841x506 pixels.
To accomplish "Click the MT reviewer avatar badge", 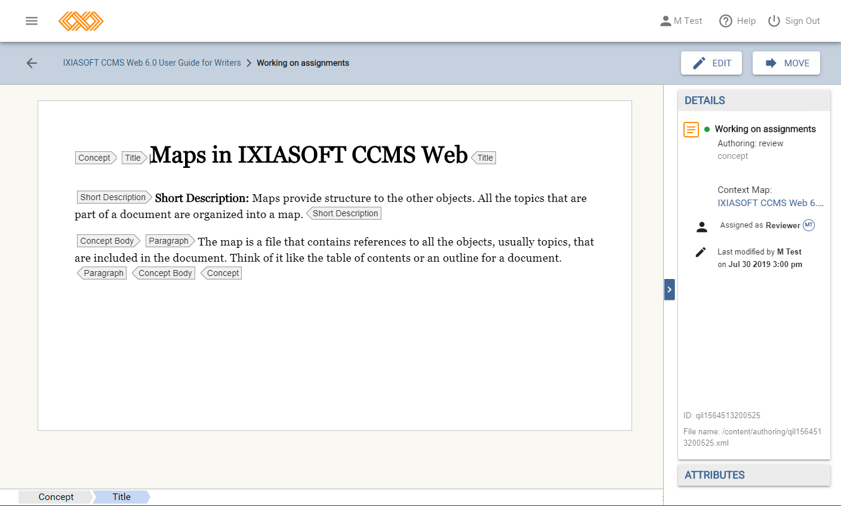I will (809, 225).
